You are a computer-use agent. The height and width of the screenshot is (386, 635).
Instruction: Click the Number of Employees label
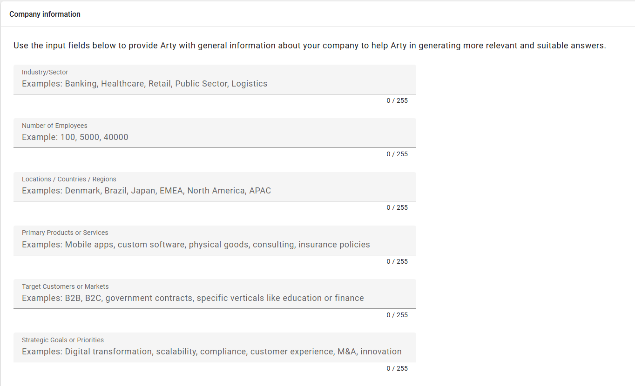coord(54,126)
